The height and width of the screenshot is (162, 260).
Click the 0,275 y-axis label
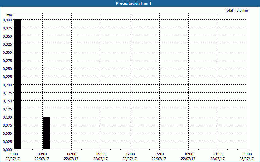click(7, 61)
